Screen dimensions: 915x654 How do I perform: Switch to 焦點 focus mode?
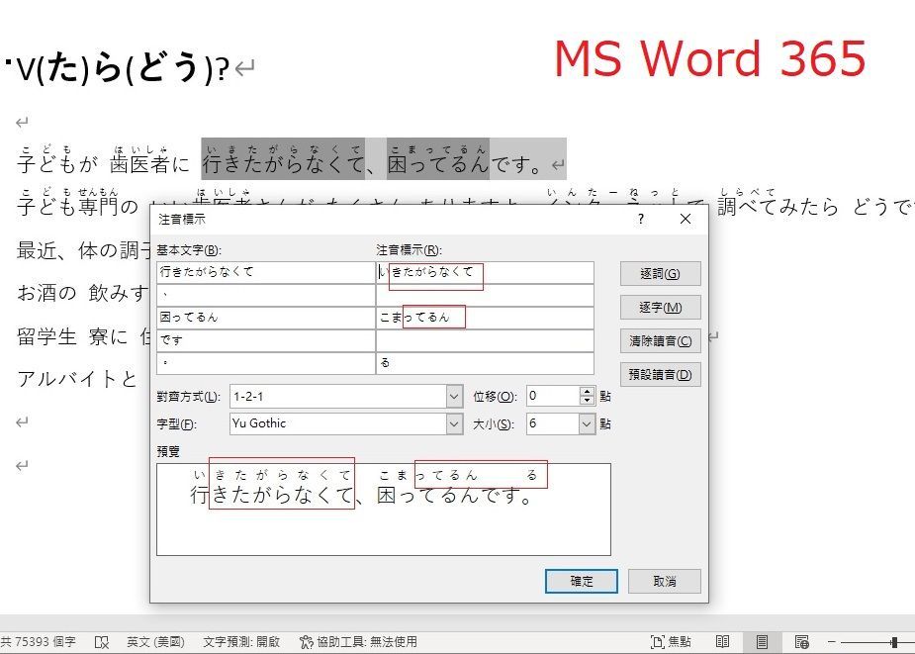pyautogui.click(x=671, y=642)
